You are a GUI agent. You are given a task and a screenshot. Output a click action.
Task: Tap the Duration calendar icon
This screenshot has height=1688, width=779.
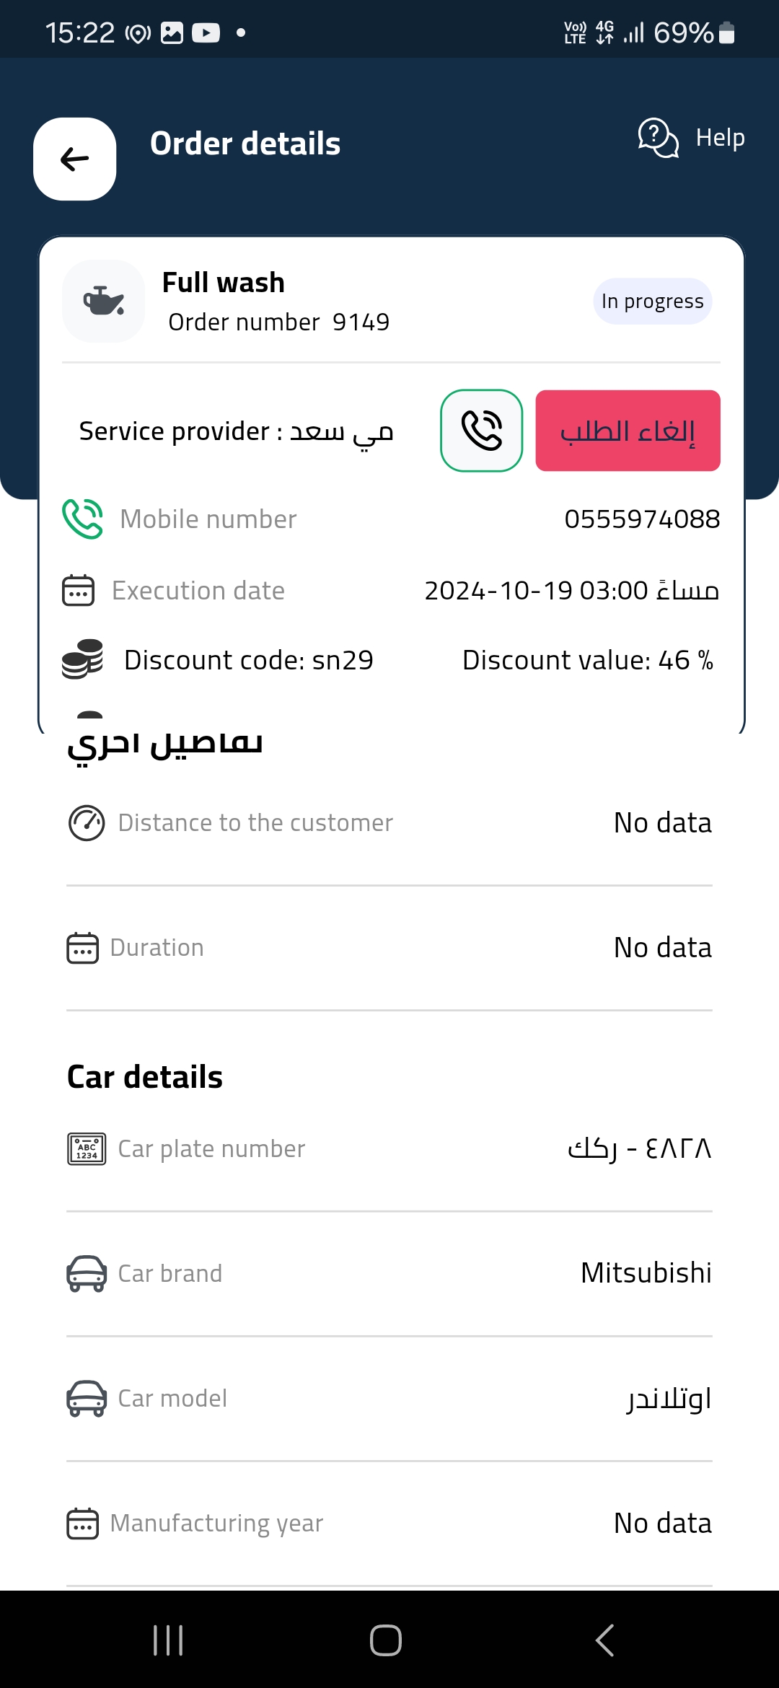point(83,948)
